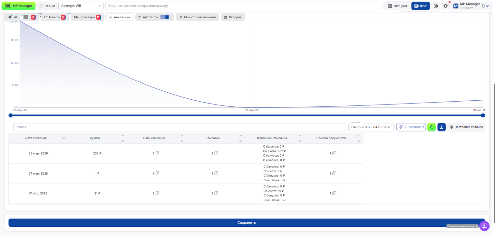Open the Интервал date range picker
The image size is (495, 236).
(371, 127)
